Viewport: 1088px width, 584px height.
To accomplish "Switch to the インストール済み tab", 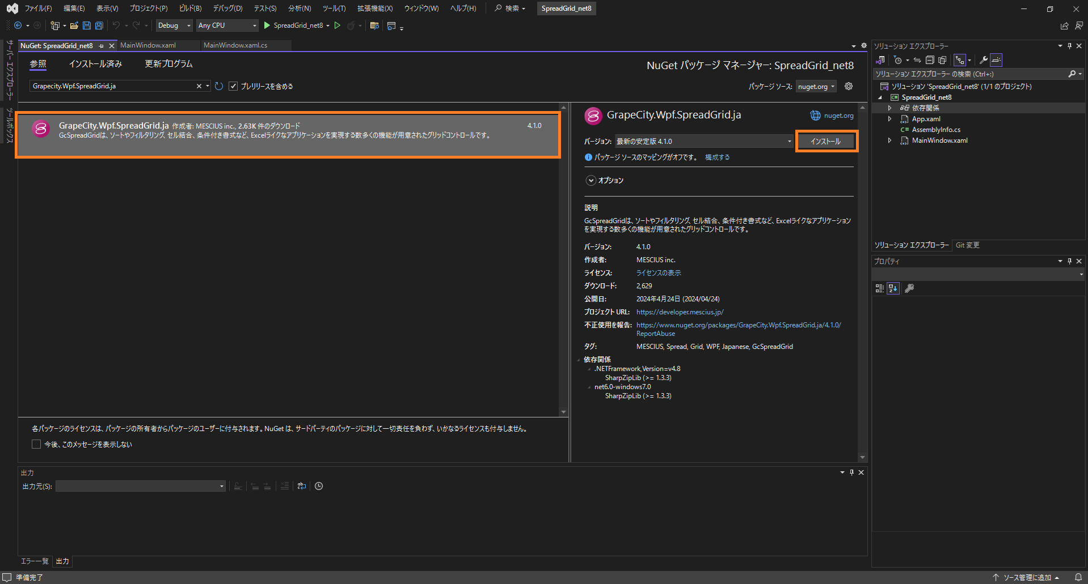I will click(95, 64).
